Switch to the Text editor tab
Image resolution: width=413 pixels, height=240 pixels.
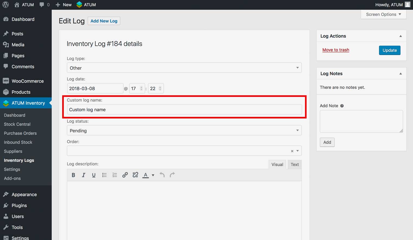tap(295, 164)
